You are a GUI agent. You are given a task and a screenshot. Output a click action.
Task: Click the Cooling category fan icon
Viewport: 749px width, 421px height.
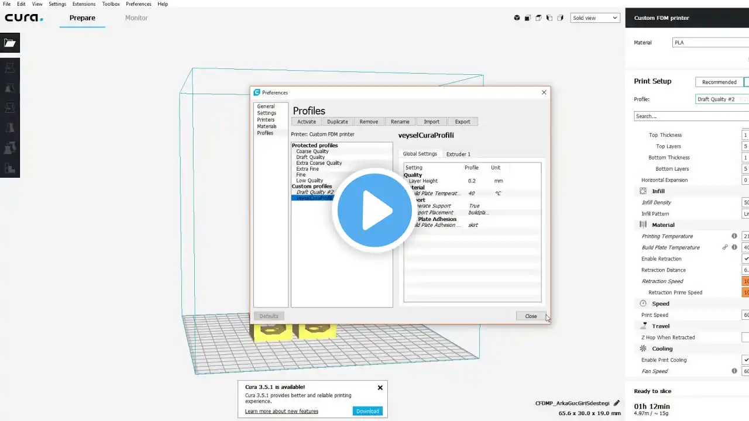[643, 348]
